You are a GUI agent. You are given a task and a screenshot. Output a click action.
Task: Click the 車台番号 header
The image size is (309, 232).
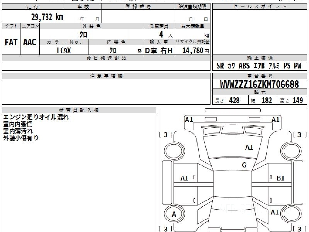[x=260, y=76]
